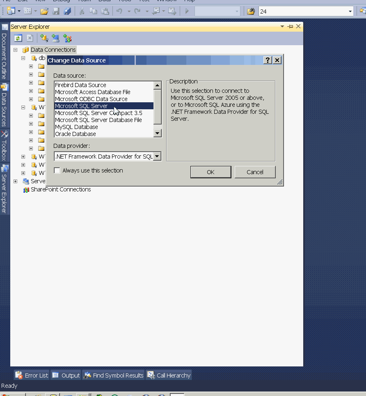The width and height of the screenshot is (366, 396).
Task: Click the Paste clipboard icon
Action: [105, 12]
